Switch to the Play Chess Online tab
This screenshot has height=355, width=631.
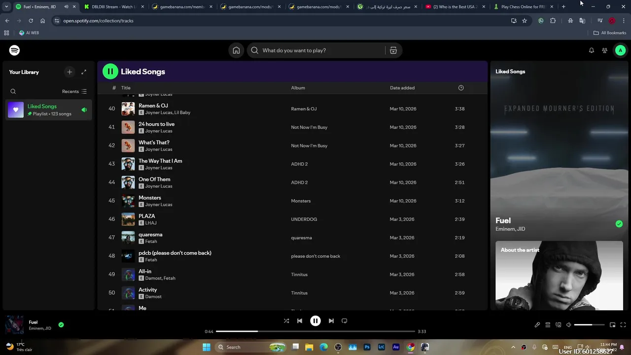coord(523,7)
